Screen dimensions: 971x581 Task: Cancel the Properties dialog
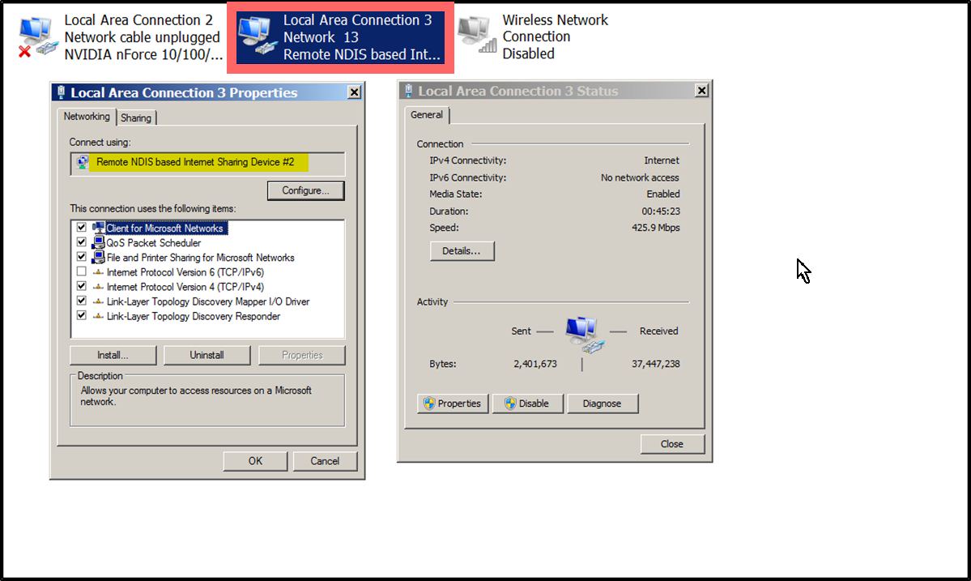tap(325, 461)
